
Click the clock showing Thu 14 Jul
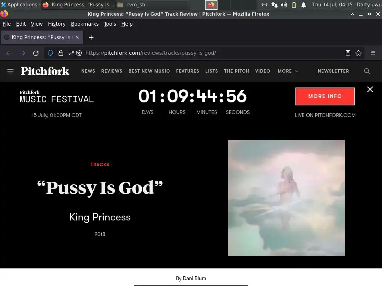332,4
